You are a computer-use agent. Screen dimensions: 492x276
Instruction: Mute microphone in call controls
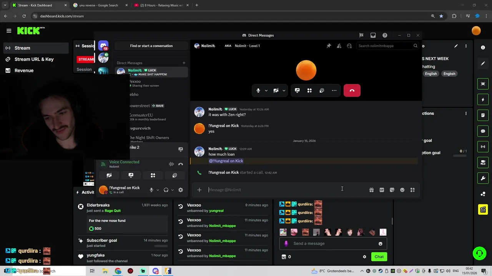(x=258, y=90)
